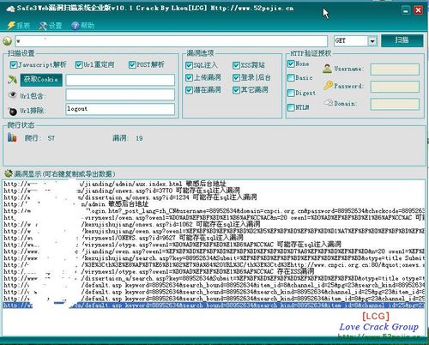This screenshot has width=429, height=345.
Task: Toggle the Javascript解析 checkbox
Action: coord(14,64)
